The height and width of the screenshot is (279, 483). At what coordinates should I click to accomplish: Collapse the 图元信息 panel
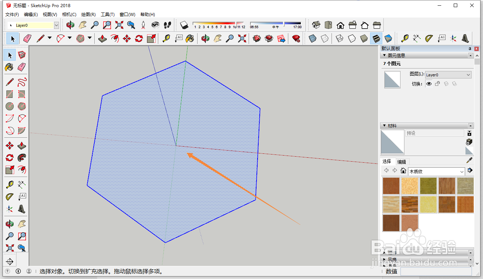click(x=384, y=55)
